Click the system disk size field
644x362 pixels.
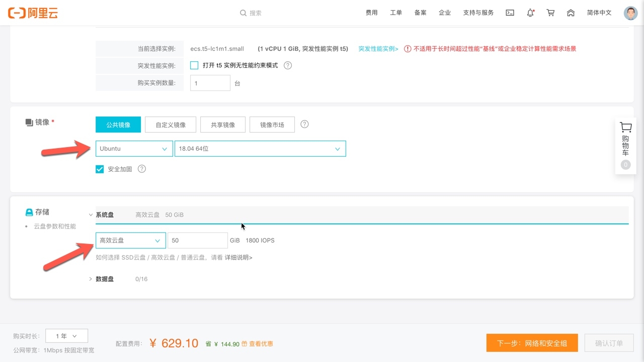coord(197,240)
